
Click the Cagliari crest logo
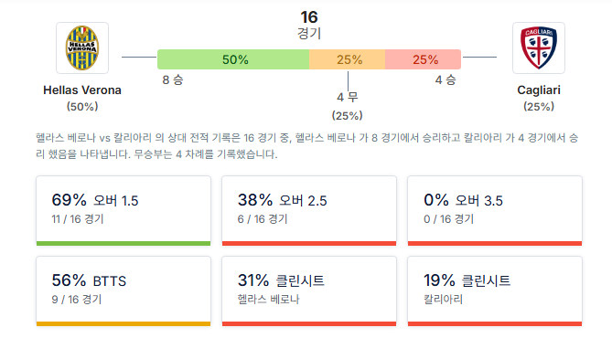[539, 48]
